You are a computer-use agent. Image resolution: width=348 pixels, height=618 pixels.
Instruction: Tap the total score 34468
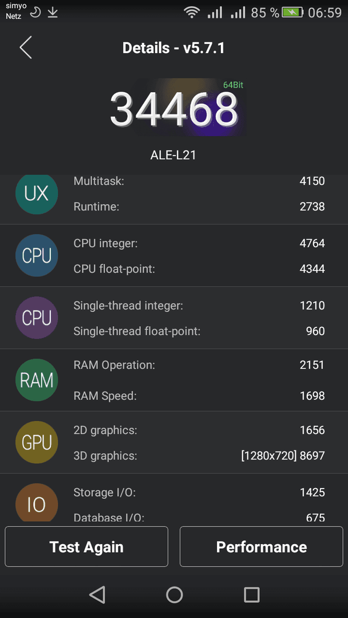[x=174, y=109]
